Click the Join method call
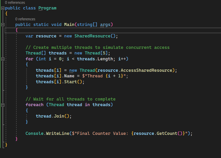The image size is (221, 158). coord(59,116)
